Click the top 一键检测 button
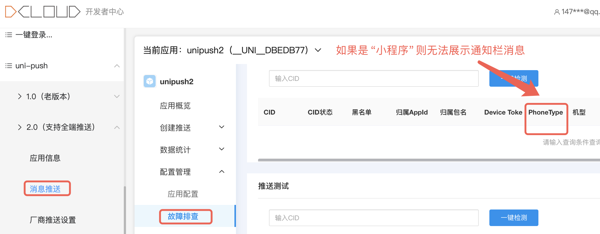Screen dimensions: 600x234 pyautogui.click(x=514, y=78)
